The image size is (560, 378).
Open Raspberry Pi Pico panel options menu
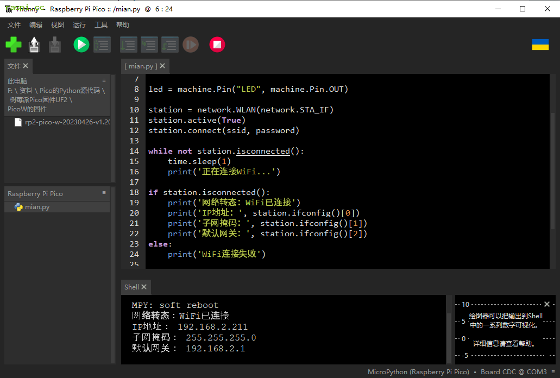pos(104,193)
